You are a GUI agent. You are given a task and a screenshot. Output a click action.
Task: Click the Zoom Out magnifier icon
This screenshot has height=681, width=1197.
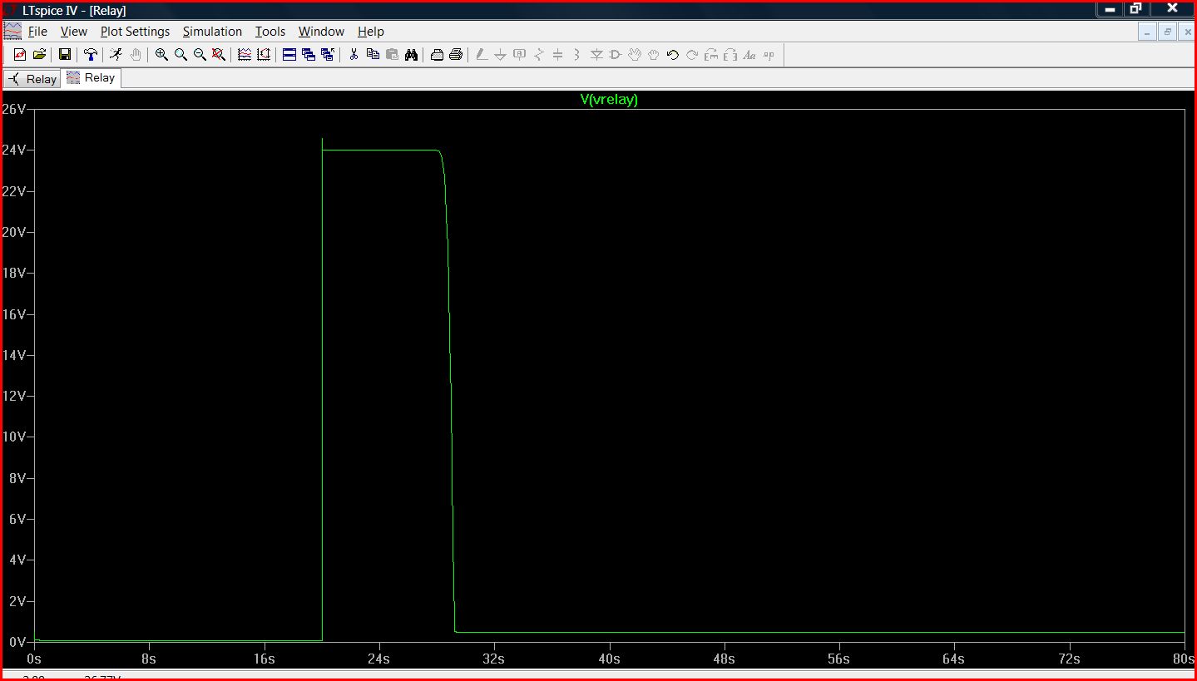tap(200, 55)
